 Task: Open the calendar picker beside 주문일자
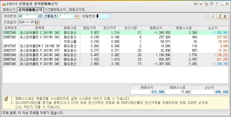pyautogui.click(x=37, y=22)
